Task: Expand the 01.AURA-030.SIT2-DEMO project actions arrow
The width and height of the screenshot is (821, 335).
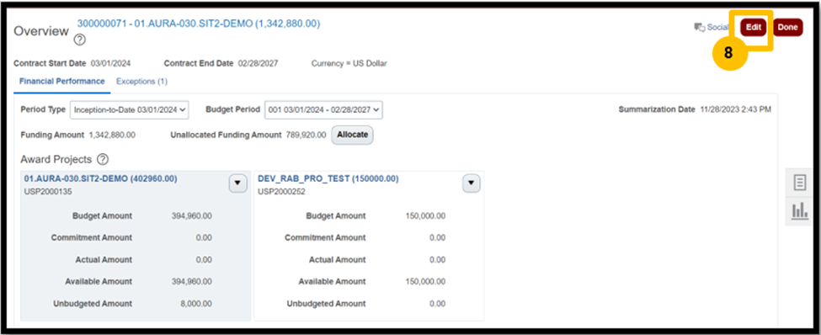Action: pyautogui.click(x=238, y=183)
